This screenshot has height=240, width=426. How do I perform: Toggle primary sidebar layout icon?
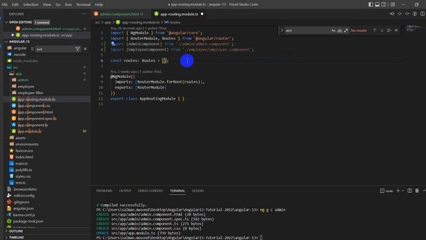point(371,5)
